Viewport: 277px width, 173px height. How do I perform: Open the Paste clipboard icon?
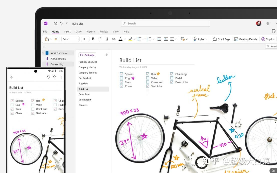pyautogui.click(x=47, y=39)
